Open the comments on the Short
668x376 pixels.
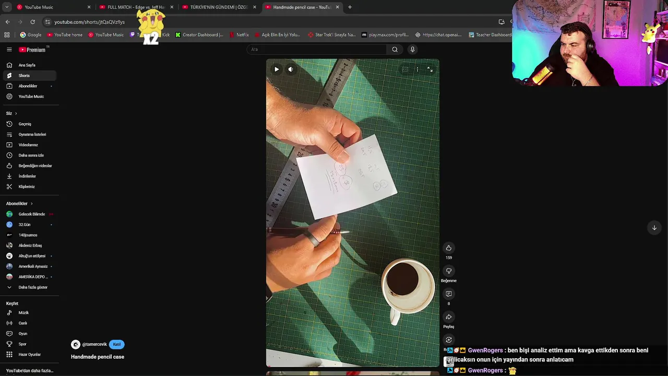point(449,294)
